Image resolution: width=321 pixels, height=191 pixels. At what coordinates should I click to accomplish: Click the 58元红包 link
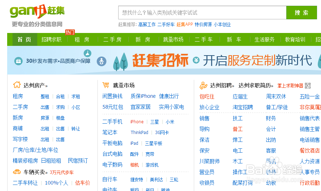click(113, 107)
